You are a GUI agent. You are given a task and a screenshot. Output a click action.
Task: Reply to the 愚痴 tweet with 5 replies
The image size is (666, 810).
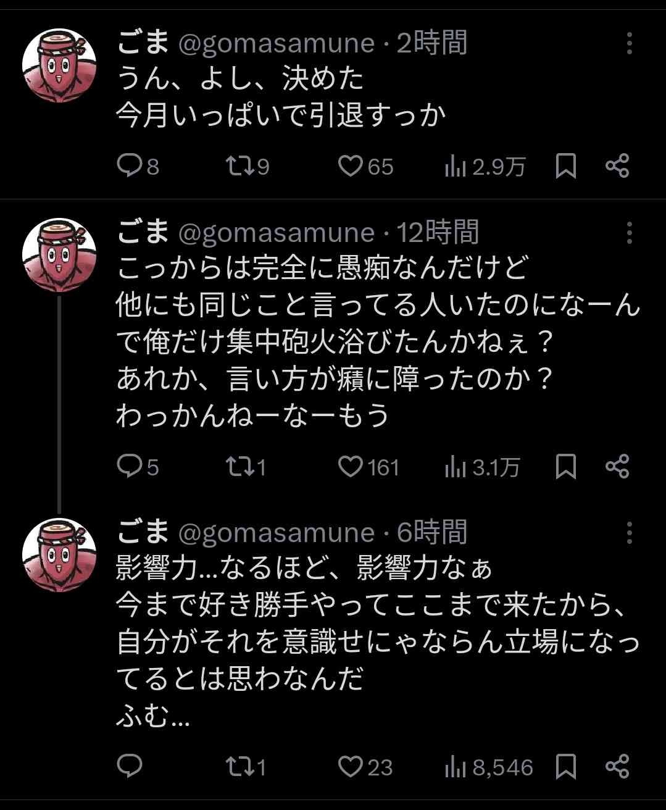pos(130,467)
